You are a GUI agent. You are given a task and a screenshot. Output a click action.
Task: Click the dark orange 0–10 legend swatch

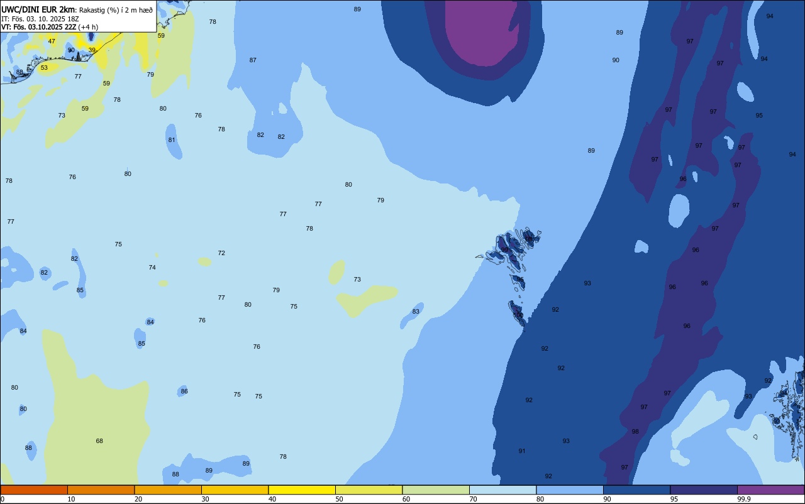point(34,490)
